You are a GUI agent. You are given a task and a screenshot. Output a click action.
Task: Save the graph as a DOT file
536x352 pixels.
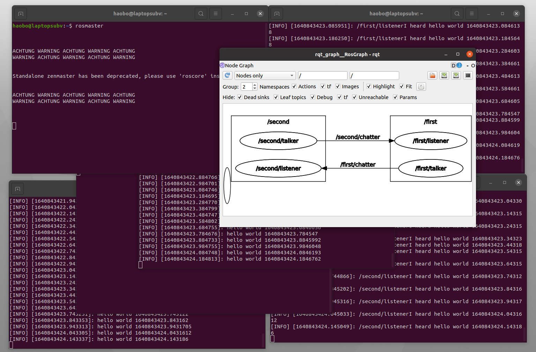click(444, 75)
